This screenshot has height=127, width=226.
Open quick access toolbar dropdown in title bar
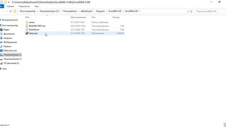(x=8, y=2)
